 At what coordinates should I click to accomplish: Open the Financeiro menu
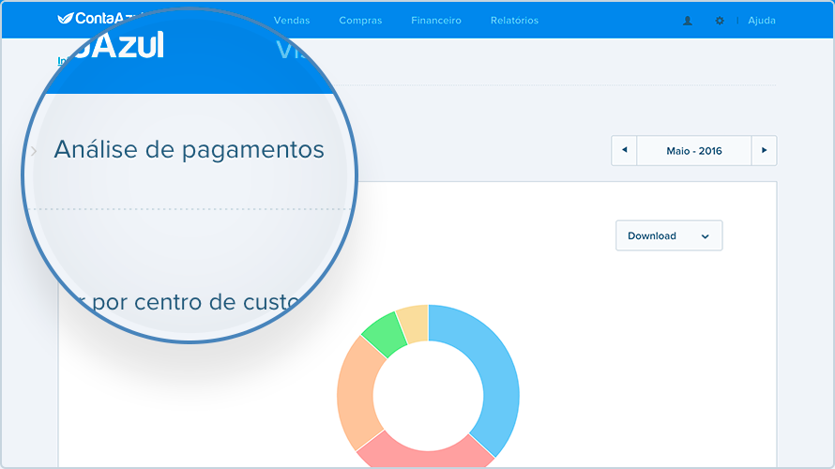tap(436, 21)
